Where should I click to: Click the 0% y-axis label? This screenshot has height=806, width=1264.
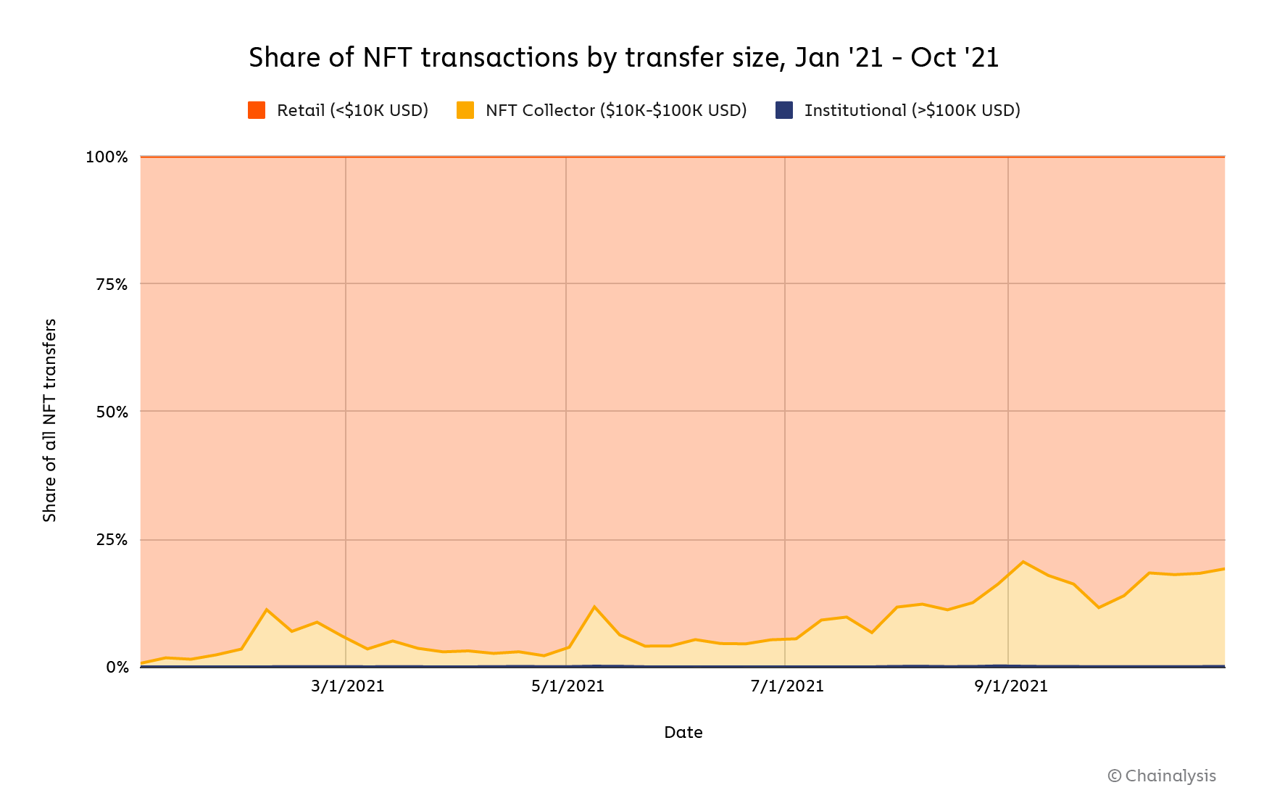(x=117, y=667)
